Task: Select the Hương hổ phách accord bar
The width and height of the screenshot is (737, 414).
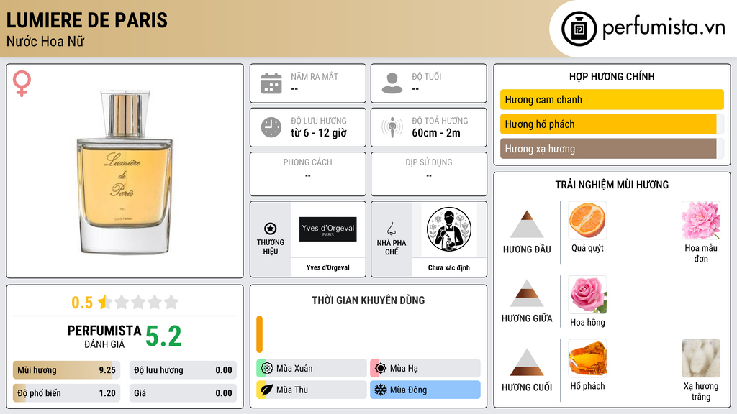Action: click(x=612, y=124)
